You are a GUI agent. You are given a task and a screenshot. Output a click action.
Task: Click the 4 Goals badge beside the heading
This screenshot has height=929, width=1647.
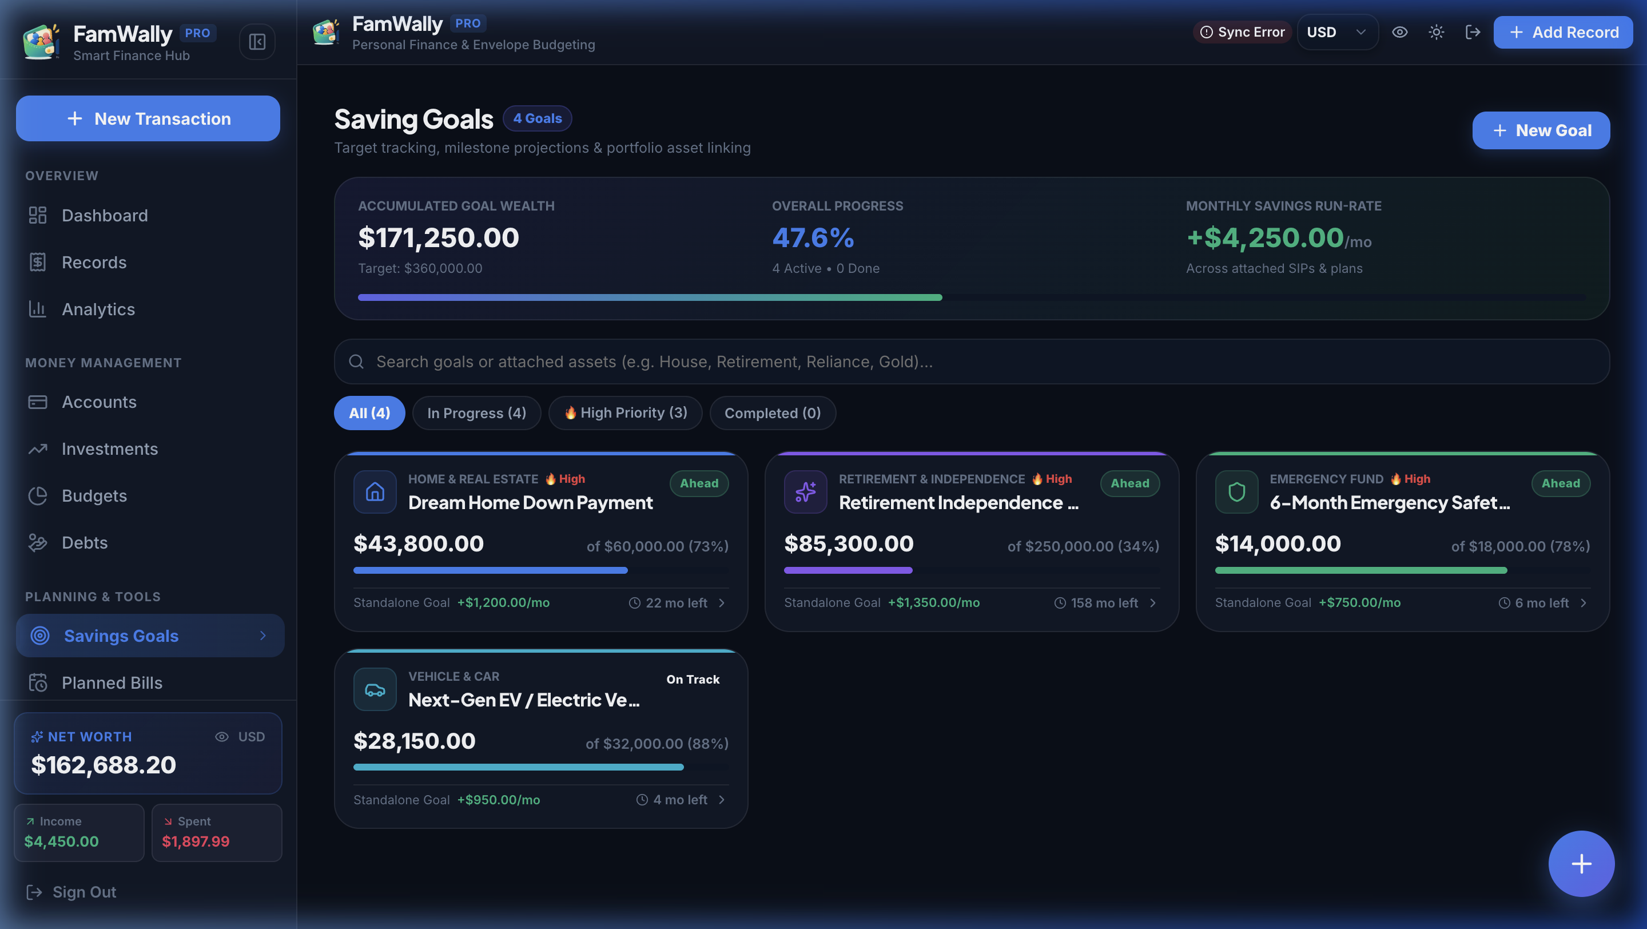point(537,118)
